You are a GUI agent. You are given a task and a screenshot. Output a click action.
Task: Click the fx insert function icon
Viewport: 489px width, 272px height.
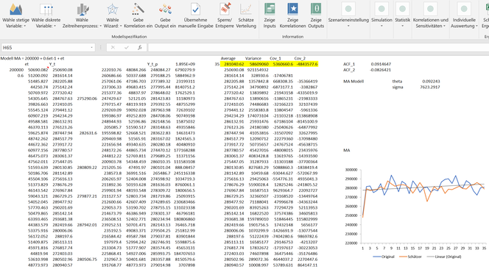click(140, 48)
